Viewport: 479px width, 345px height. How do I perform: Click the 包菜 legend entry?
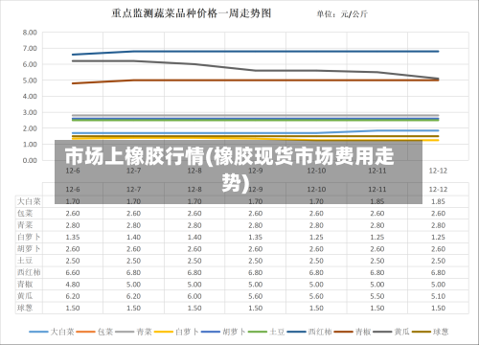[95, 332]
